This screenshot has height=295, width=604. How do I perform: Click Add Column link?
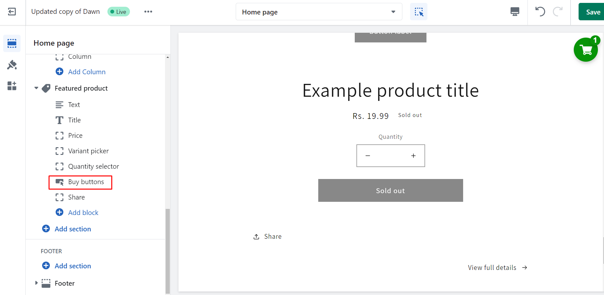point(87,72)
